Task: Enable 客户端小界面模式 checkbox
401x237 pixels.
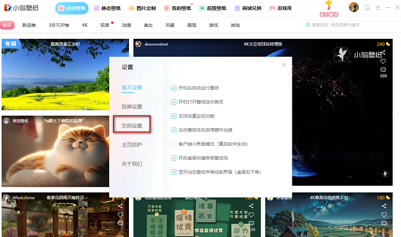Action: coord(173,144)
